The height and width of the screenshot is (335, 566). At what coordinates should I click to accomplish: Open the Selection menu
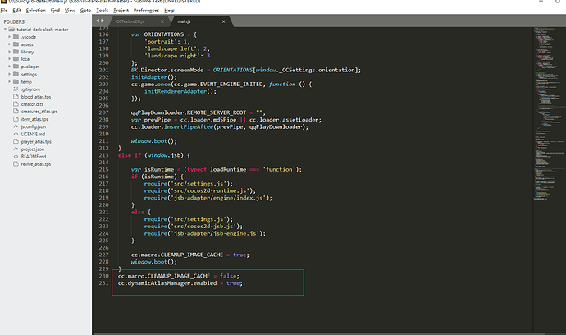tap(36, 11)
